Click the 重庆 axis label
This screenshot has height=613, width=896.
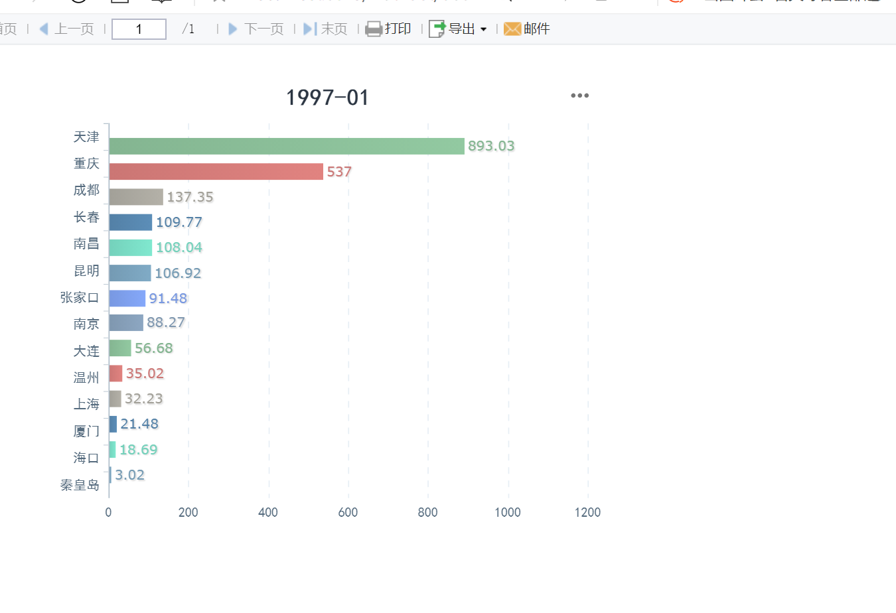[86, 163]
